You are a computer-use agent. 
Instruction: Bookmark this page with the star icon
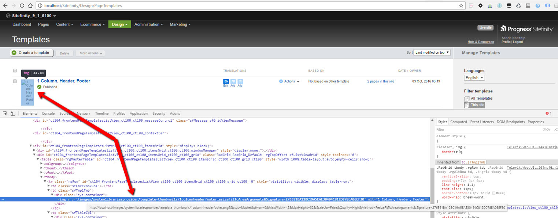461,5
